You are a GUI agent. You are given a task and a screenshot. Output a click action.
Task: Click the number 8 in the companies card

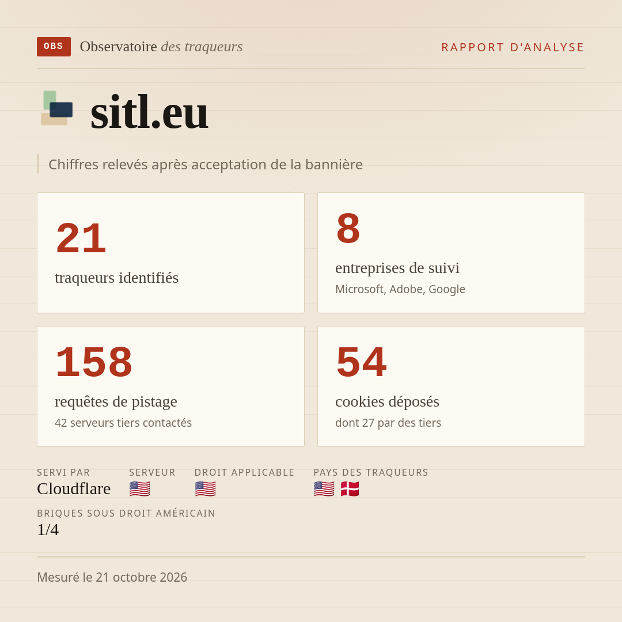[x=348, y=229]
